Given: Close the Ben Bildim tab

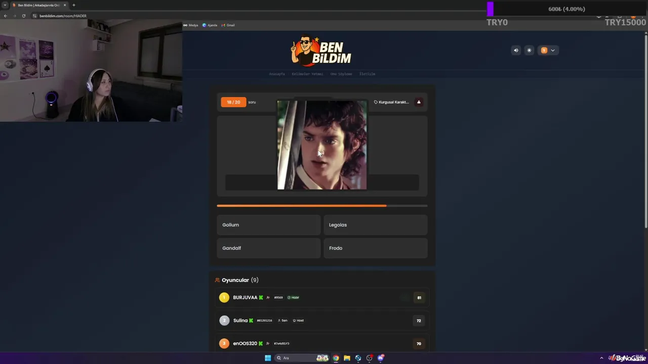Looking at the screenshot, I should coord(65,5).
